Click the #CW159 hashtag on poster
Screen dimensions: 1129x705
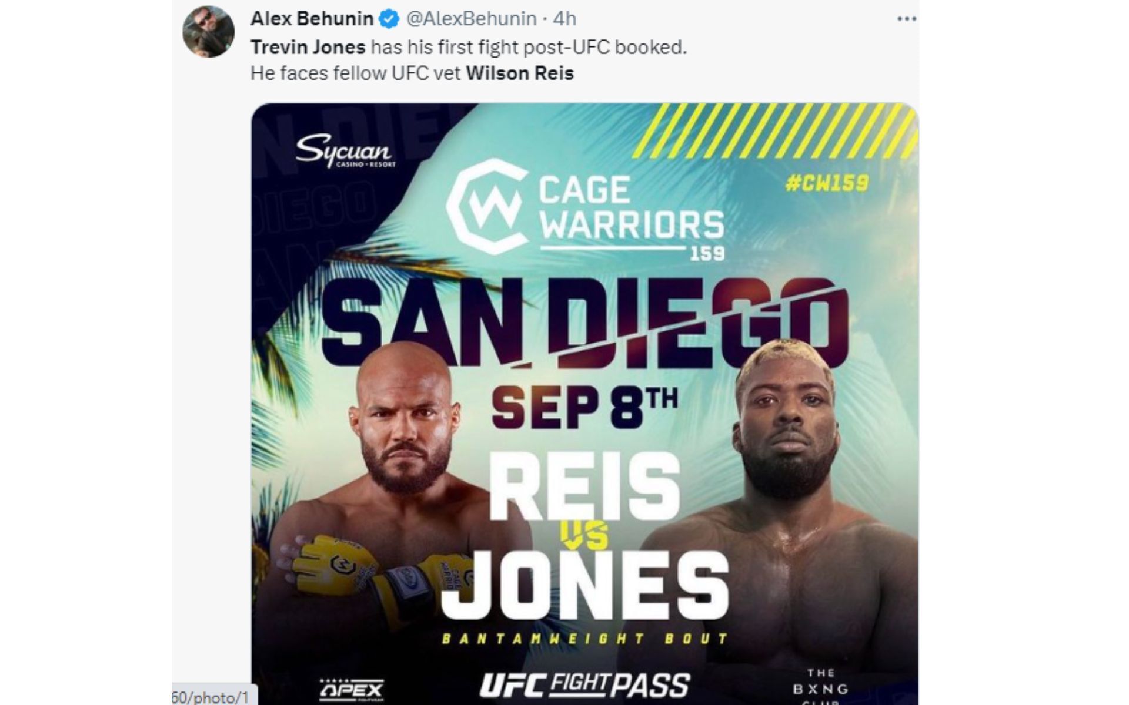pos(826,183)
